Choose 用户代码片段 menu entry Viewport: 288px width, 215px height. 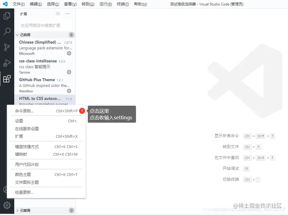pyautogui.click(x=46, y=164)
